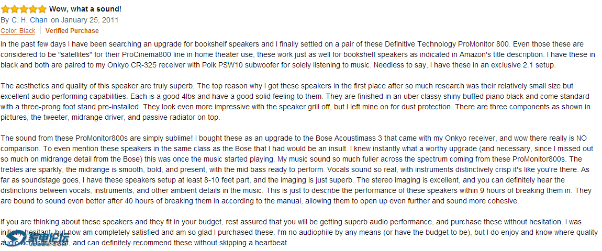Click the review date January 25, 2011
The image size is (602, 251).
point(90,19)
